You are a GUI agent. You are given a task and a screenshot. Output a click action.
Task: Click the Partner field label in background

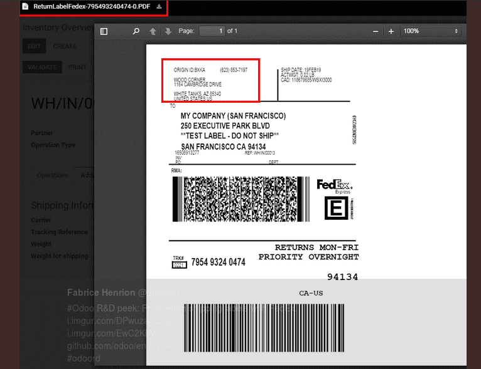(x=41, y=133)
